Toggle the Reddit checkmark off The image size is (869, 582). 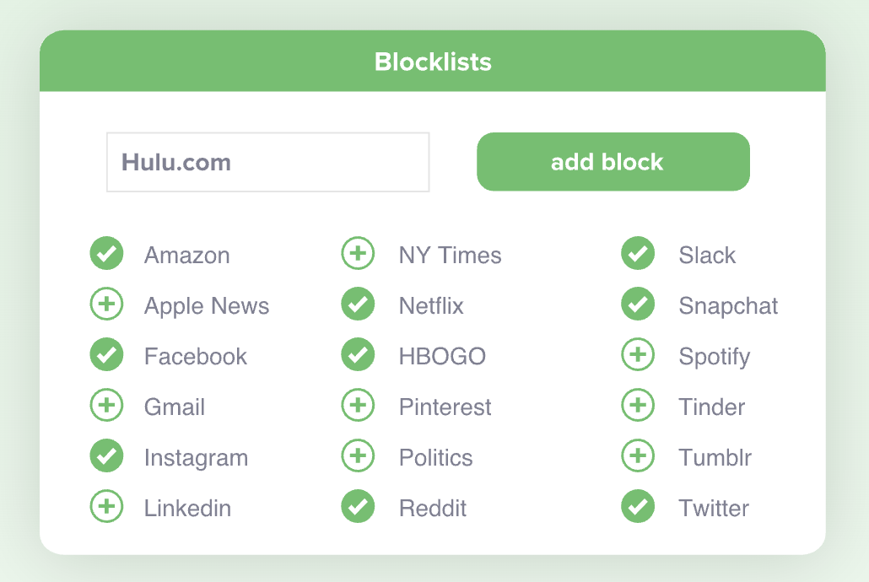358,506
